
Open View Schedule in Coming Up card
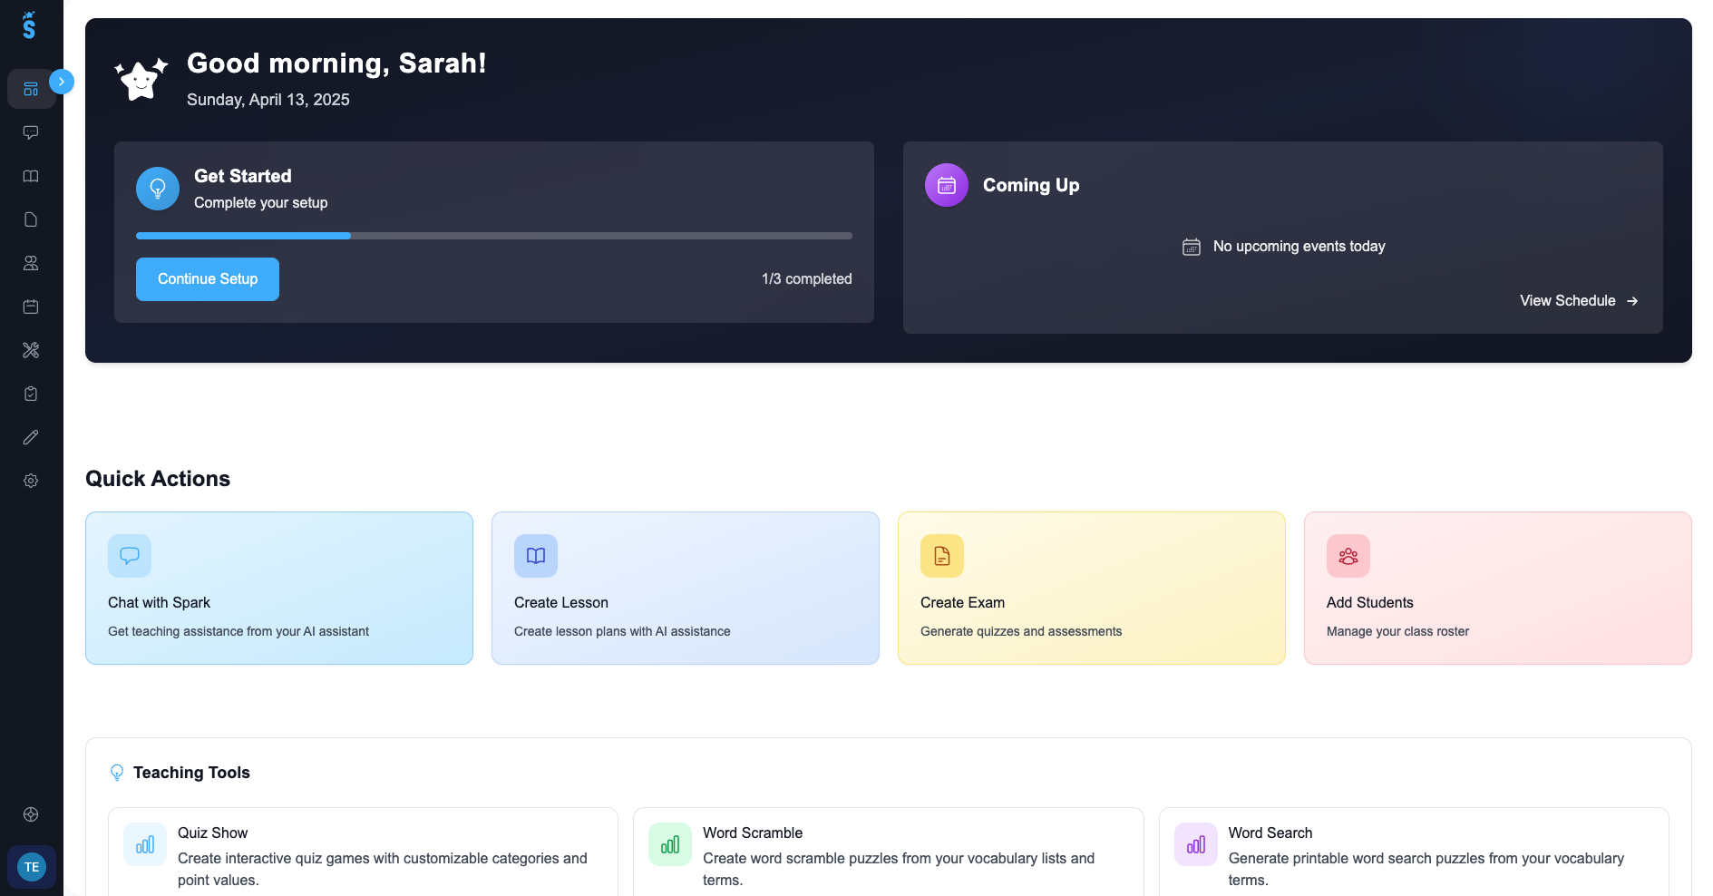coord(1578,300)
